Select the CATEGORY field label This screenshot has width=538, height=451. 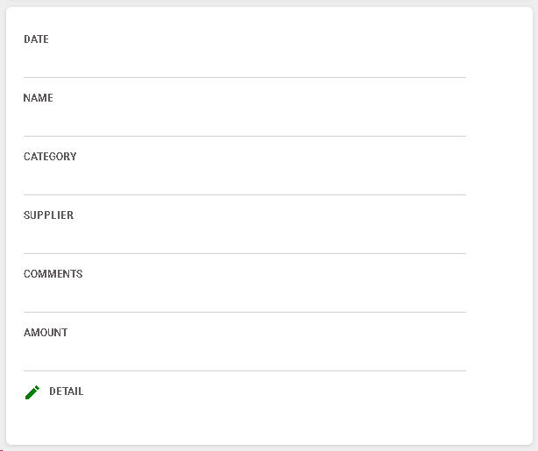click(x=50, y=157)
